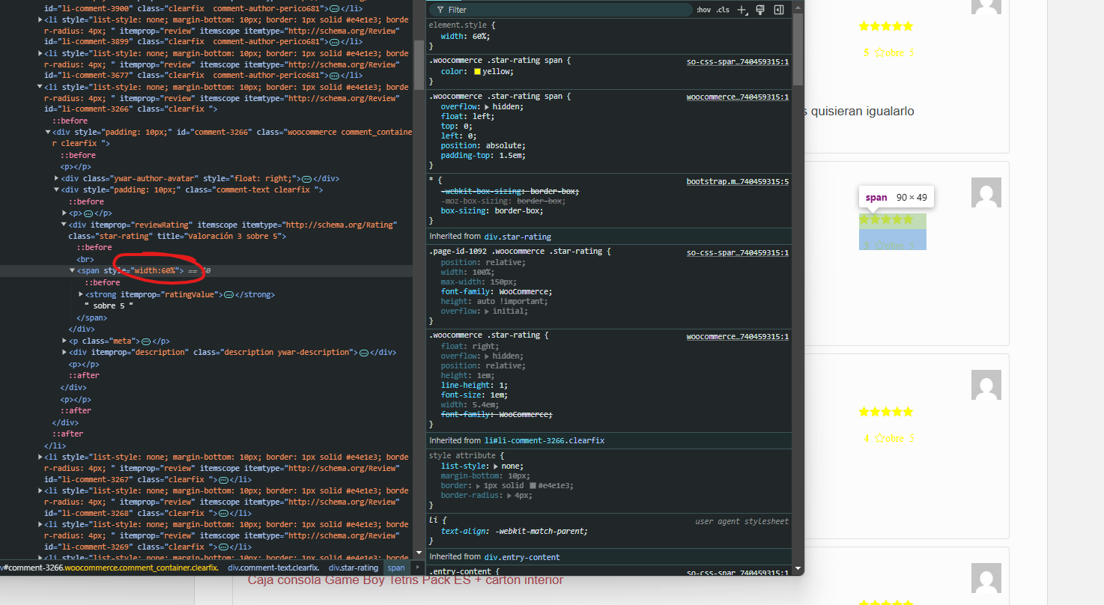Click div.star-rating in Inherited from header
Viewport: 1104px width, 605px height.
point(518,237)
